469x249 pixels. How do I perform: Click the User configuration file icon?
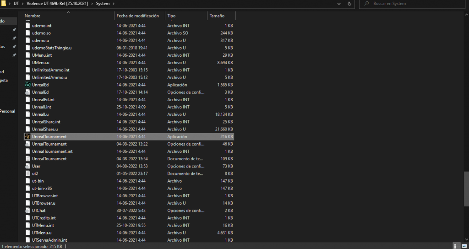click(x=28, y=166)
